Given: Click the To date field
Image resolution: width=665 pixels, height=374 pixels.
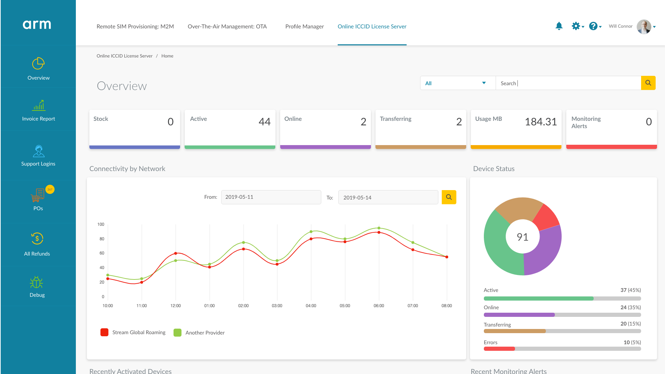Looking at the screenshot, I should (x=388, y=197).
